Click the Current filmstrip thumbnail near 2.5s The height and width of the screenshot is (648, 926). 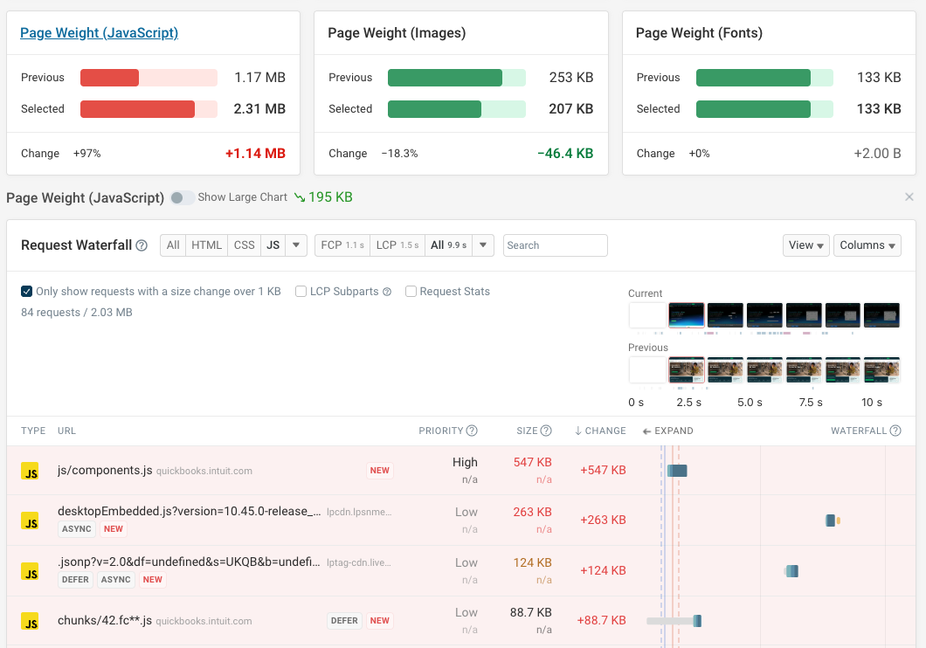[x=686, y=314]
